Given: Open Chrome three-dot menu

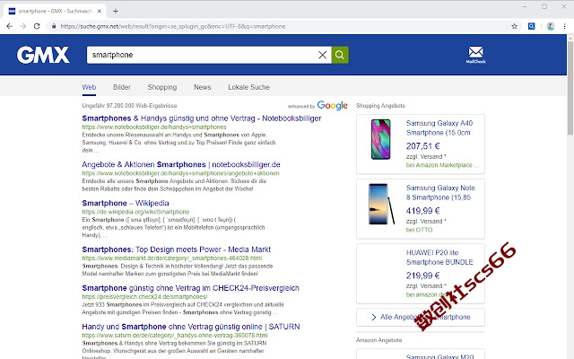Looking at the screenshot, I should pos(564,26).
